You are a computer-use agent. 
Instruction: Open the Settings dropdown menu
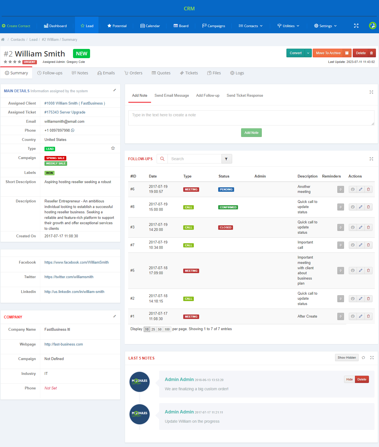coord(325,26)
